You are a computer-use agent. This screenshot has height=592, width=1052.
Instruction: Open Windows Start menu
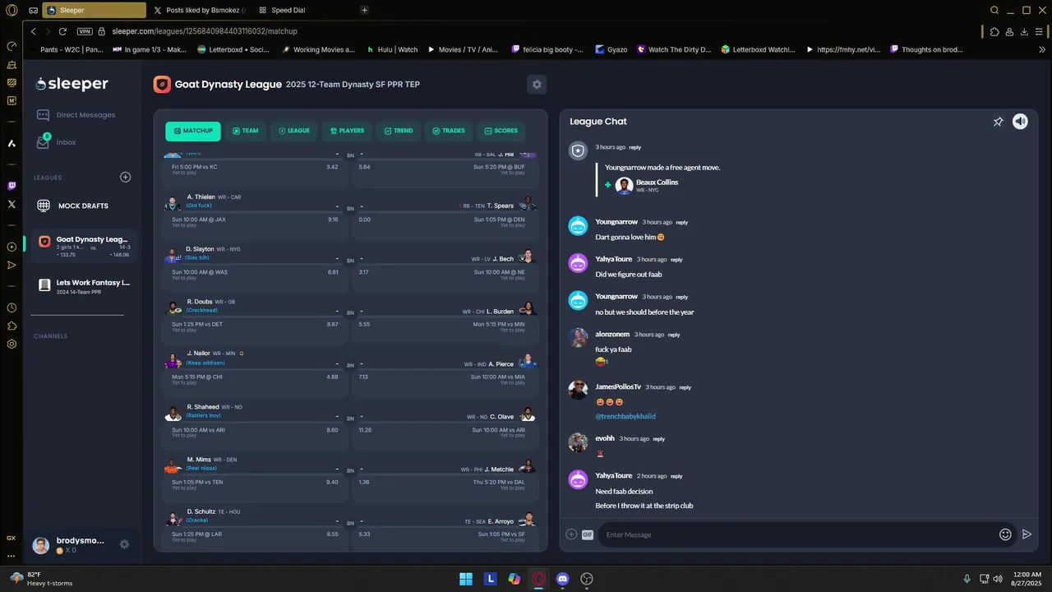(466, 579)
